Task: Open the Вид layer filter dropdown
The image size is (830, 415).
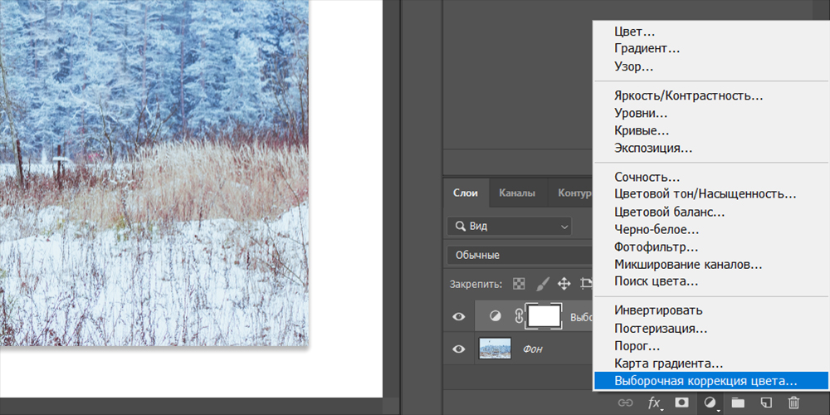Action: (x=510, y=227)
